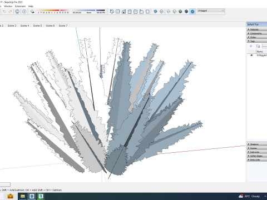The image size is (267, 200).
Task: Expand the Materials panel
Action: [257, 29]
